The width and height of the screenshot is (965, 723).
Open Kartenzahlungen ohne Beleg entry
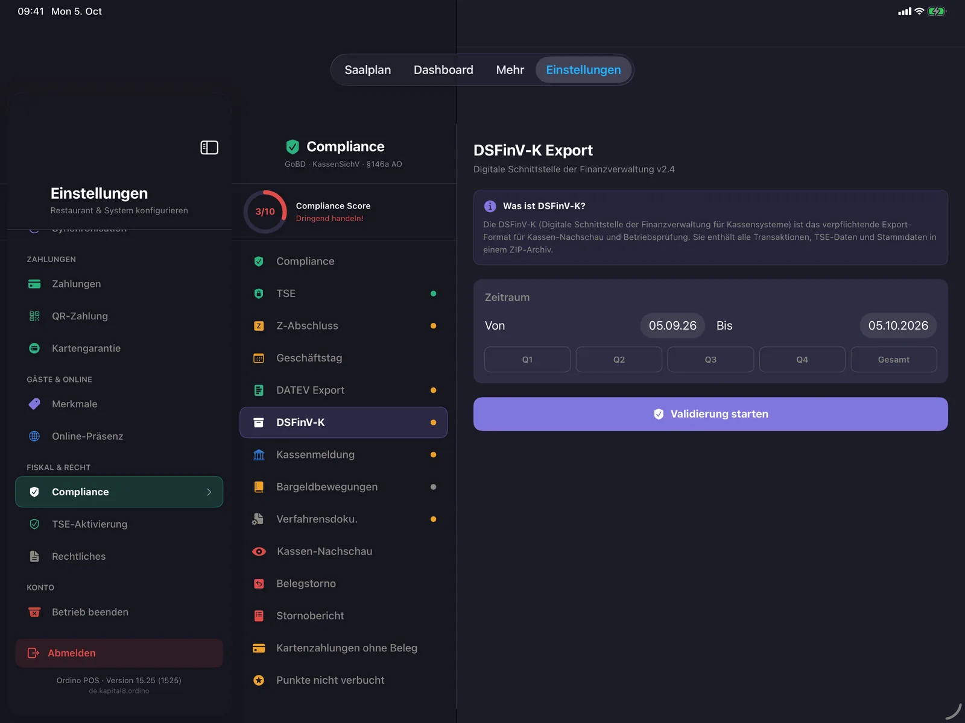pyautogui.click(x=344, y=648)
